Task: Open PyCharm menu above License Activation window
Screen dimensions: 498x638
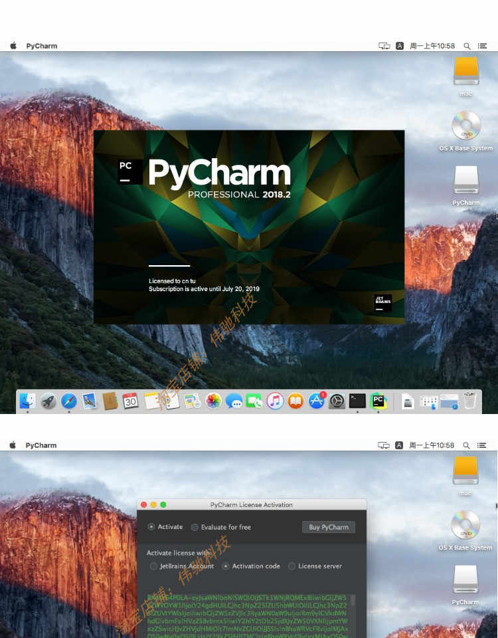Action: (41, 445)
